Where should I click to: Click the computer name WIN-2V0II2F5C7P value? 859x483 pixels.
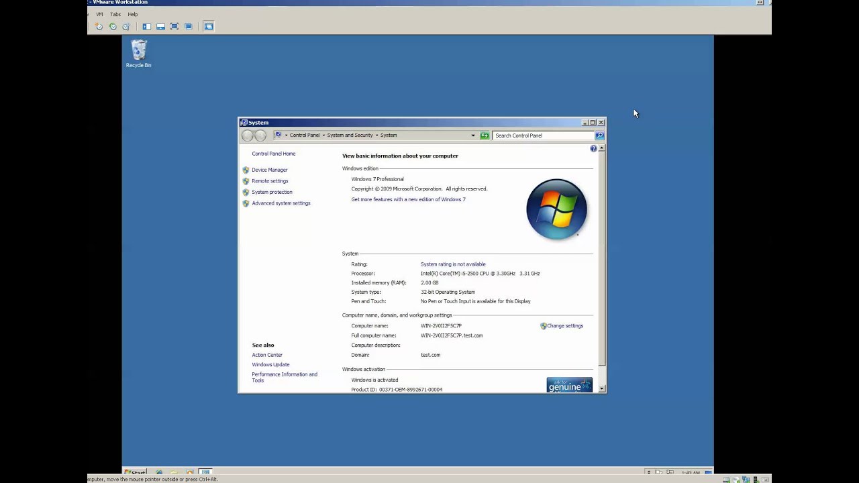point(441,326)
